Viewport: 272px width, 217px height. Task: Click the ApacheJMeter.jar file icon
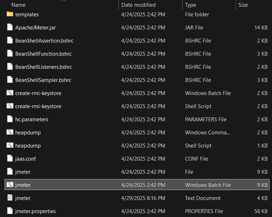(10, 27)
